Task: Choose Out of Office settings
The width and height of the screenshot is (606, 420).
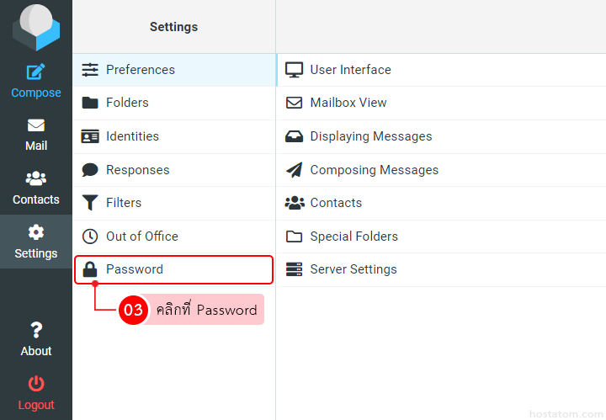Action: (141, 237)
